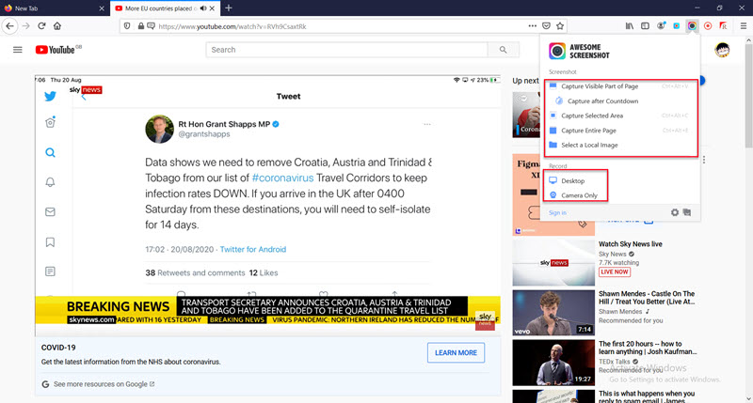Open Shawn Mendes Castle On The Hill video
Image resolution: width=753 pixels, height=403 pixels.
click(647, 298)
